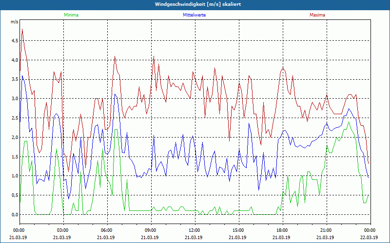Select the green 'Minima' legend label
390x243 pixels.
[x=71, y=15]
